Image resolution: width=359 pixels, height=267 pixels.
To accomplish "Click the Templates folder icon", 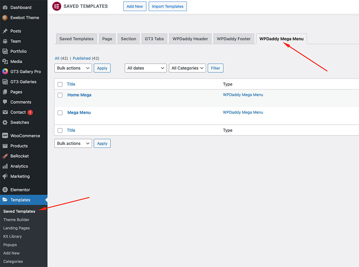I will tap(5, 200).
